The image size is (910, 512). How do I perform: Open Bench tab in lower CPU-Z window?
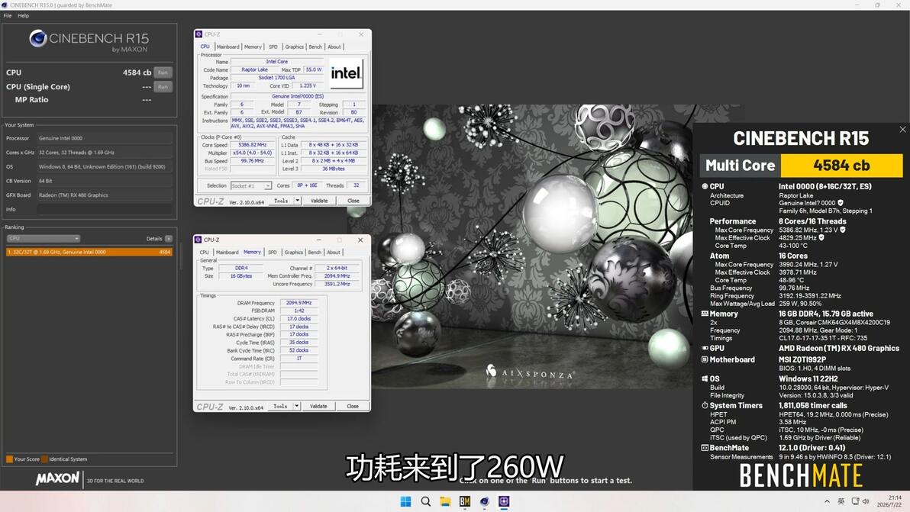315,253
